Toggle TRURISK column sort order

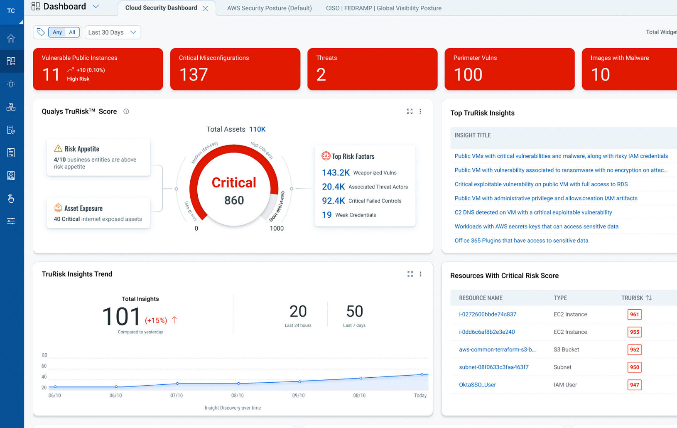point(648,298)
